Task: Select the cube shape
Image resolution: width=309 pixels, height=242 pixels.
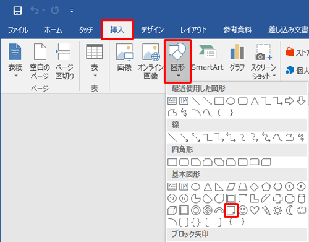Action: (x=172, y=210)
